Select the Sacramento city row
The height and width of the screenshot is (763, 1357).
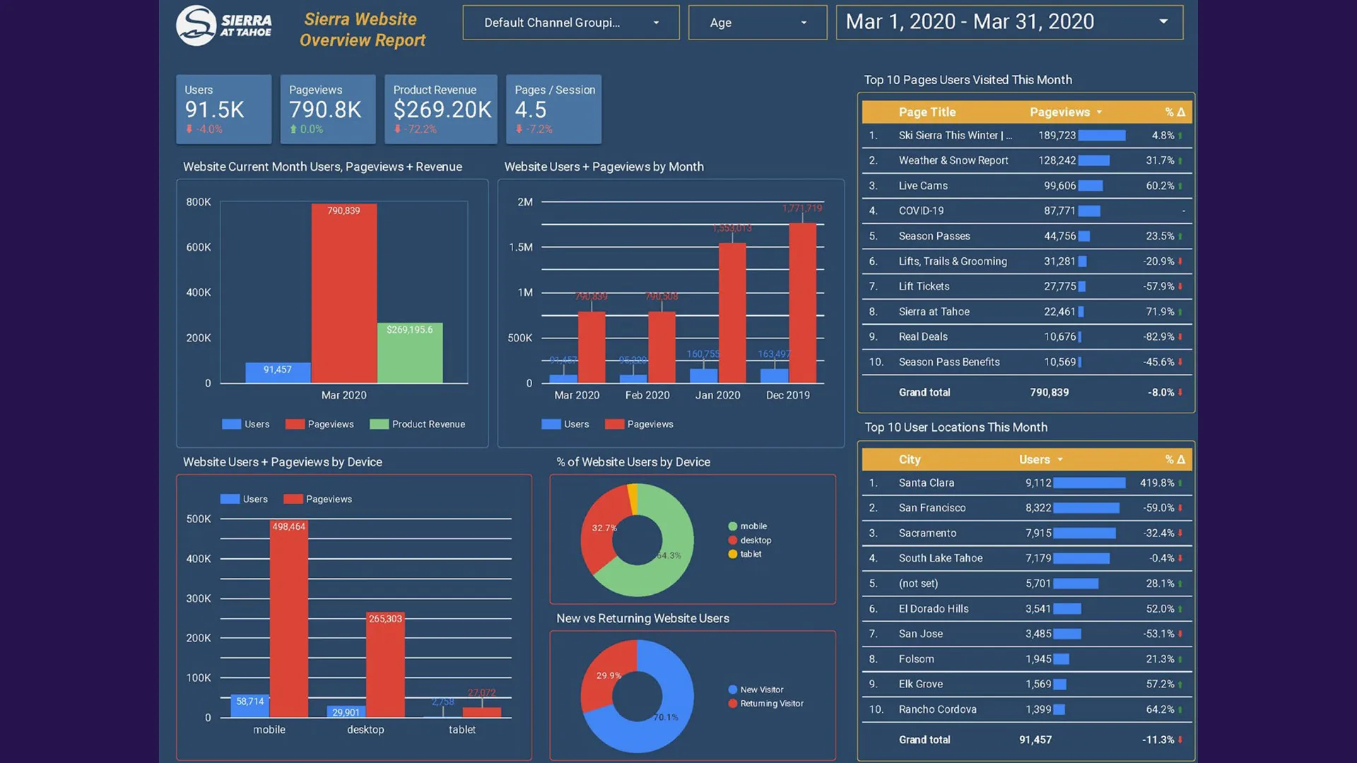[x=1026, y=533]
